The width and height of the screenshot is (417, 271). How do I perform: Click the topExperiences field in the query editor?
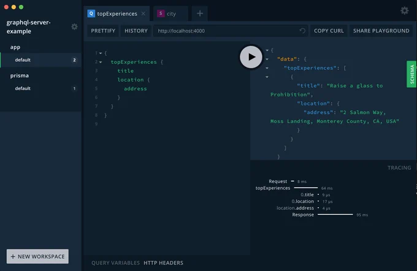pyautogui.click(x=134, y=62)
